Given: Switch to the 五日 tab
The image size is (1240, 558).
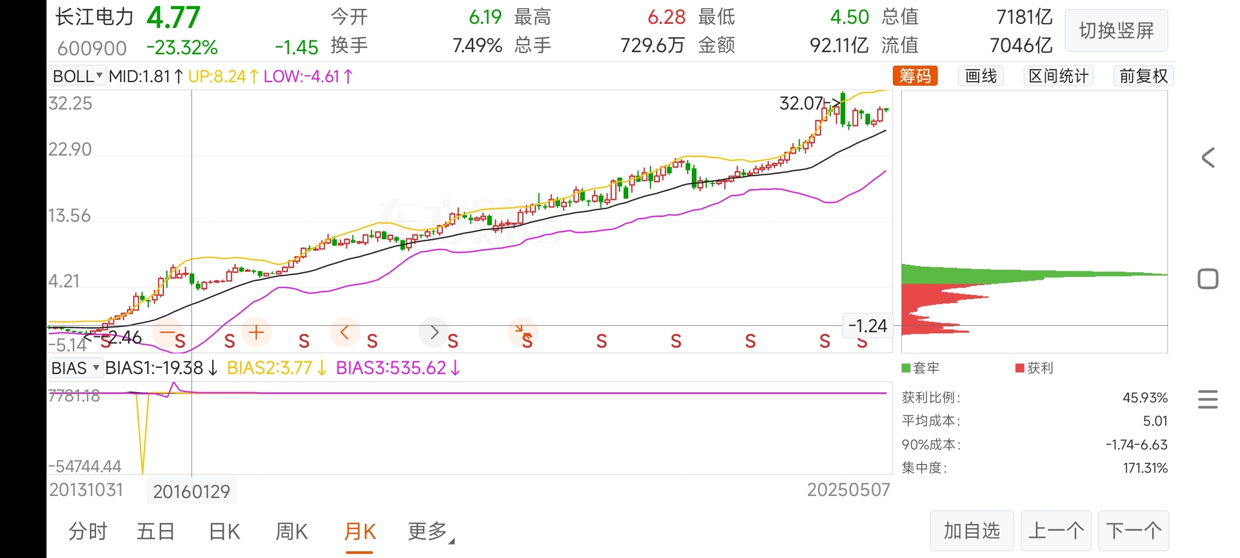Looking at the screenshot, I should tap(156, 531).
